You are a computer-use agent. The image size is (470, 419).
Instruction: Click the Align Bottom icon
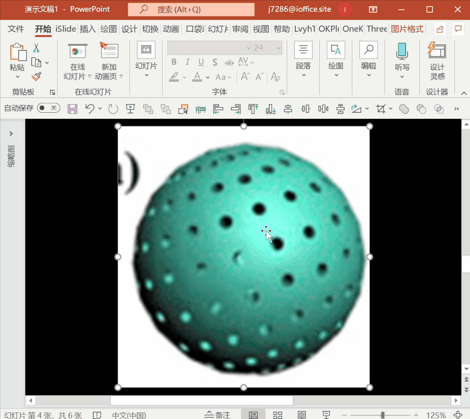[x=271, y=109]
